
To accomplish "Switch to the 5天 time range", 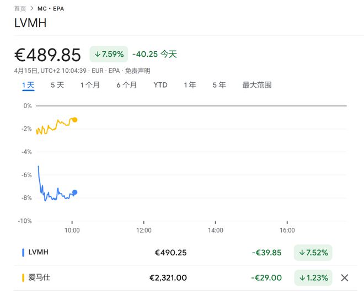I will [x=57, y=85].
